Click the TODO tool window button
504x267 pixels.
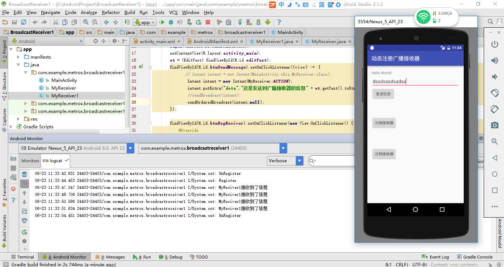click(x=199, y=257)
